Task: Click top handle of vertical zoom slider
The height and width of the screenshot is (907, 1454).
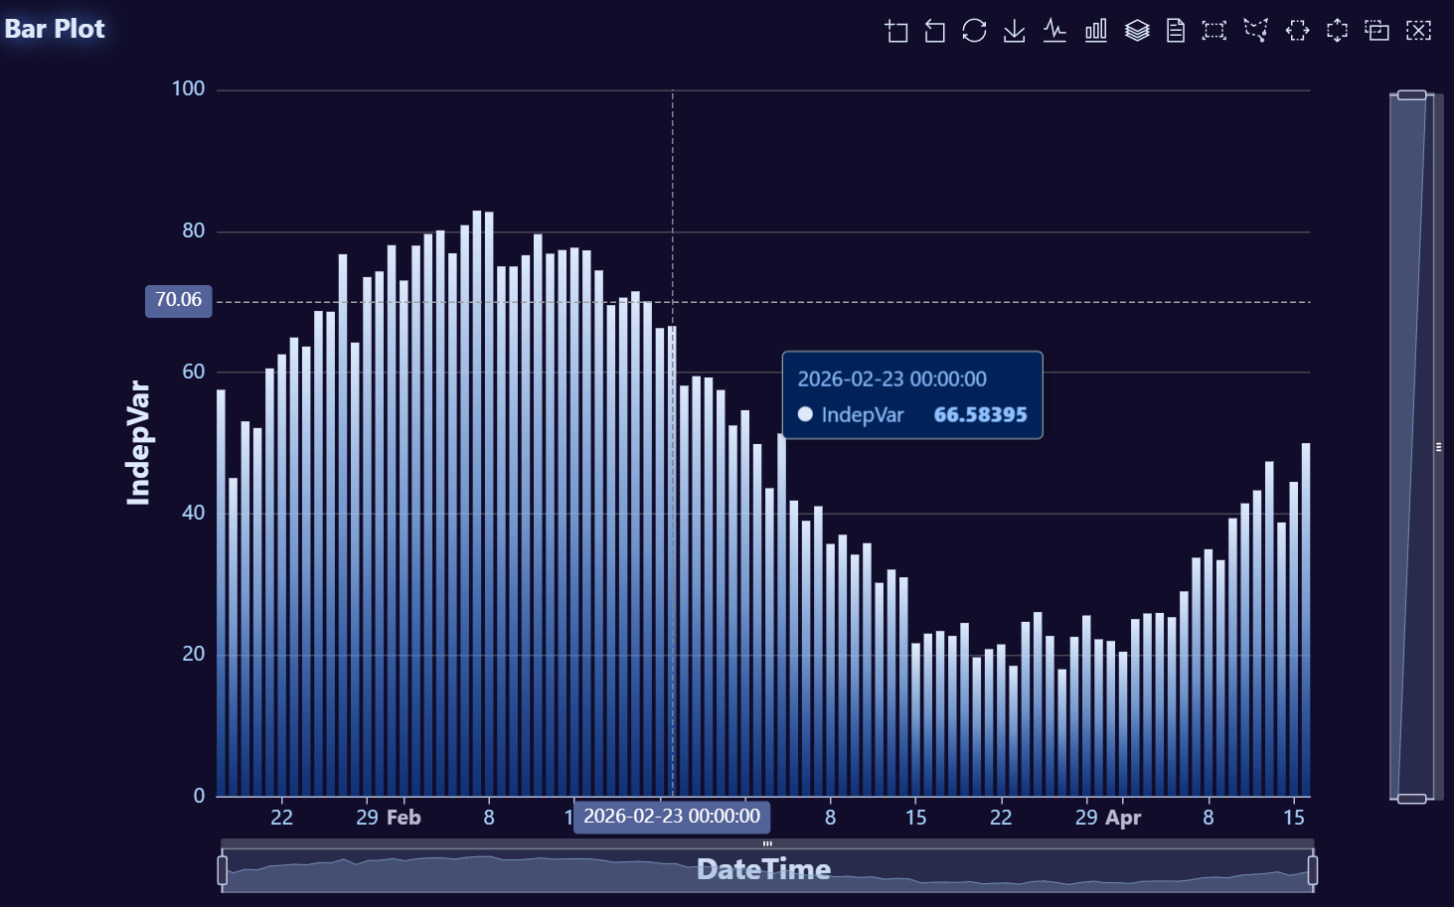Action: coord(1411,95)
